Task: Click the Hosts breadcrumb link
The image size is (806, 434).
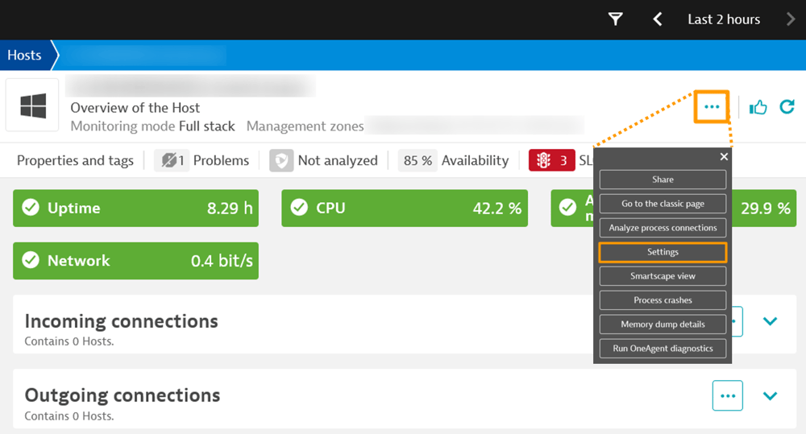Action: pyautogui.click(x=24, y=56)
